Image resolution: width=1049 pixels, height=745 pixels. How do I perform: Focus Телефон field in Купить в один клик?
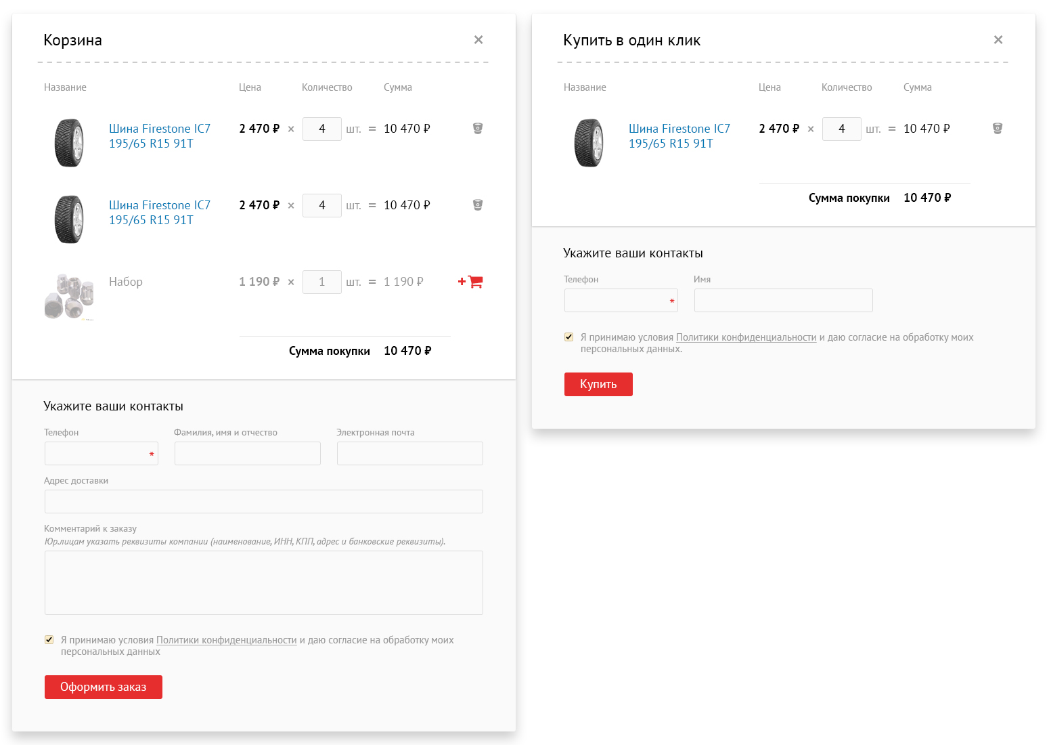[x=621, y=301]
